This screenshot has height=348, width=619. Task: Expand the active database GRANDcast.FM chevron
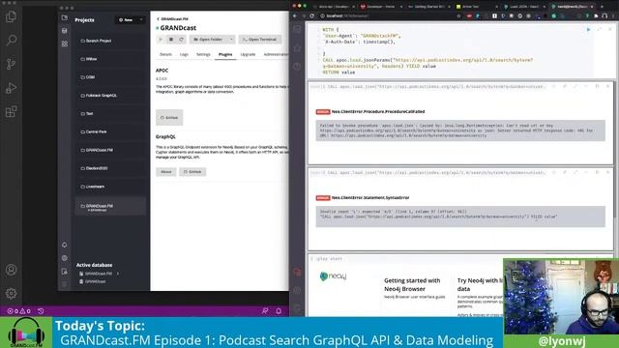(118, 274)
